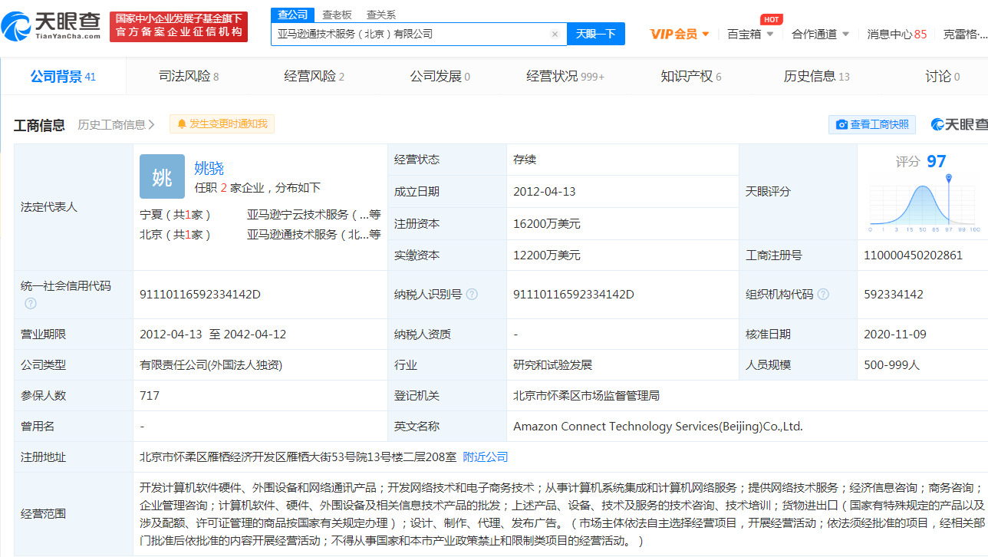Click the 发生变更时通知我 button

(x=222, y=124)
